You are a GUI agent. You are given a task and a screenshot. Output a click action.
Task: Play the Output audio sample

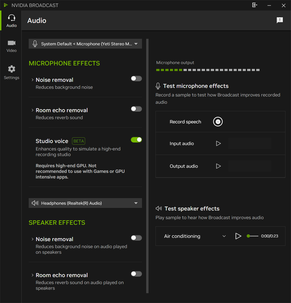click(x=218, y=166)
